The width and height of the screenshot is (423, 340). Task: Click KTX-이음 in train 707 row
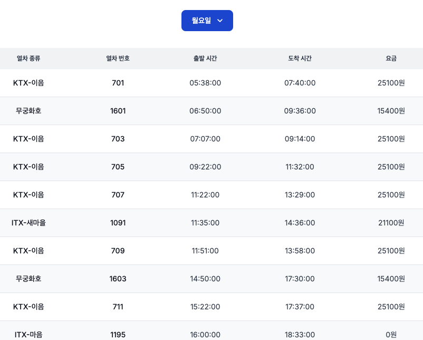(28, 195)
